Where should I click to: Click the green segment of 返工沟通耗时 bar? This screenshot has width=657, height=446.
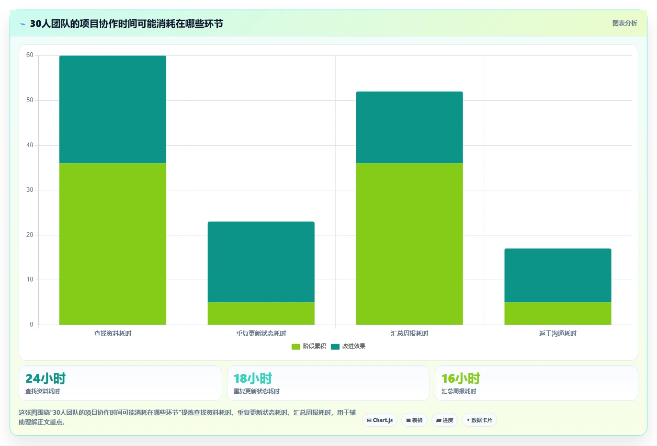[x=558, y=314]
